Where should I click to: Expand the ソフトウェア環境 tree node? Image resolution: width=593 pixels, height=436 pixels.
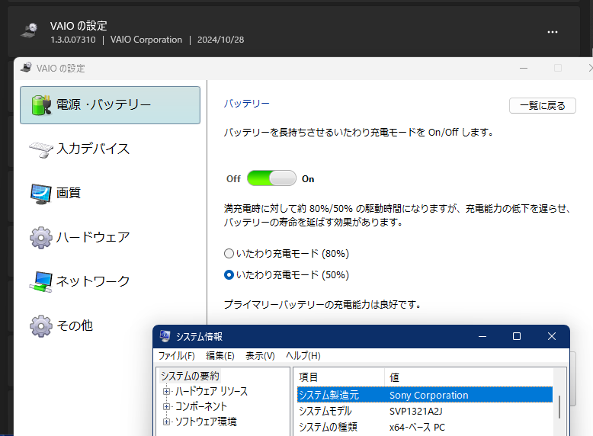tap(166, 422)
